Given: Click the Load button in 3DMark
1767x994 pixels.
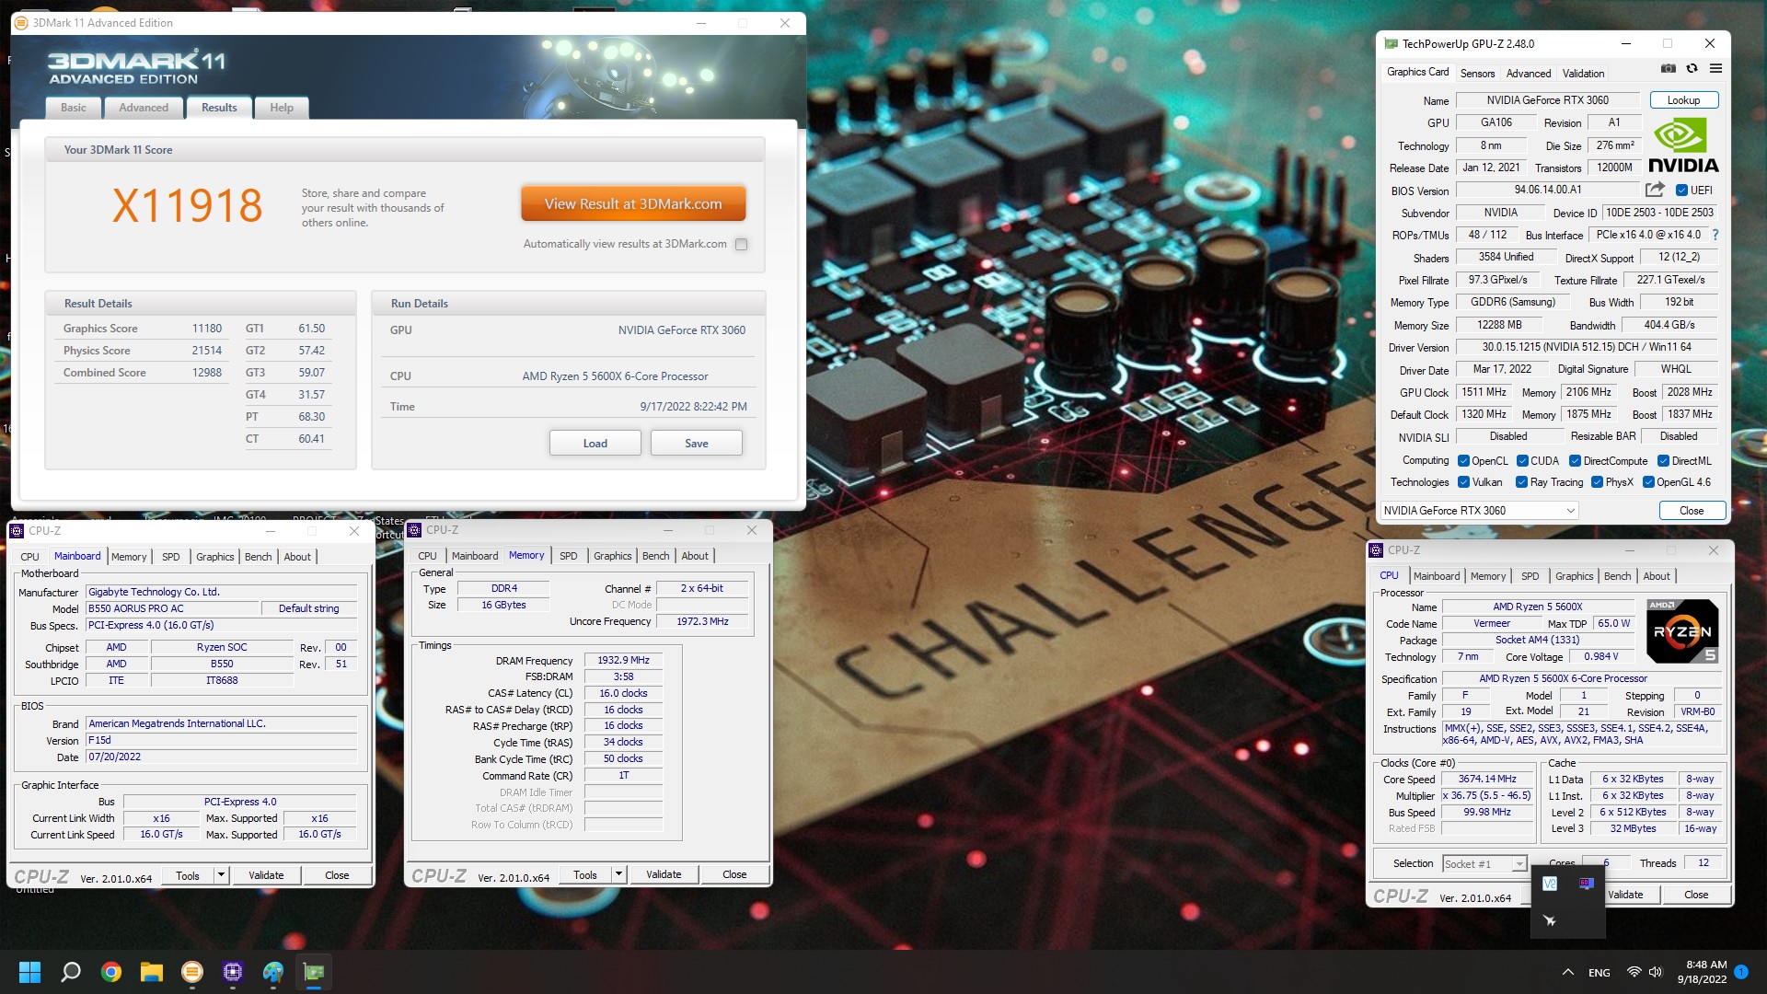Looking at the screenshot, I should pyautogui.click(x=595, y=443).
